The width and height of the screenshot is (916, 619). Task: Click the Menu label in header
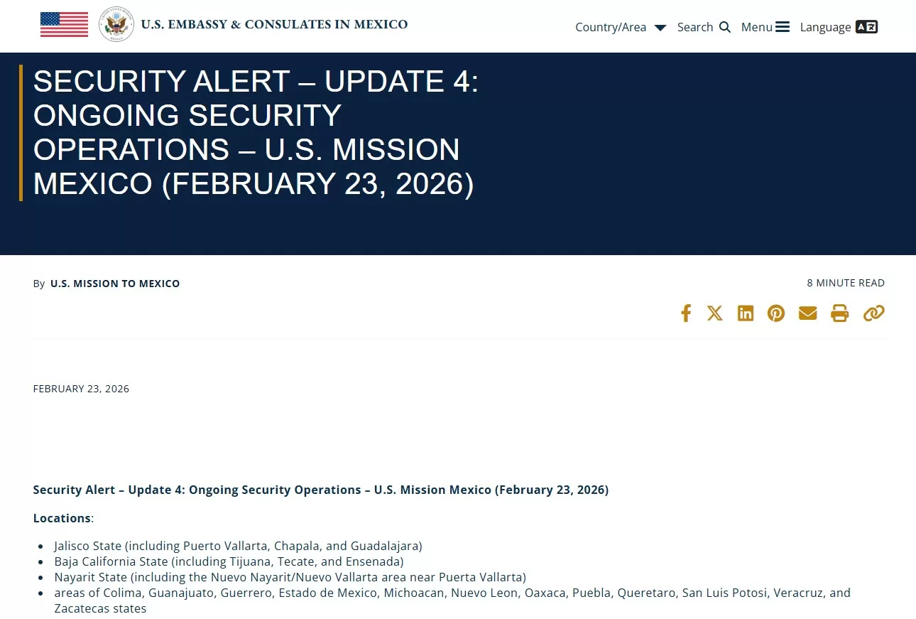[x=756, y=27]
